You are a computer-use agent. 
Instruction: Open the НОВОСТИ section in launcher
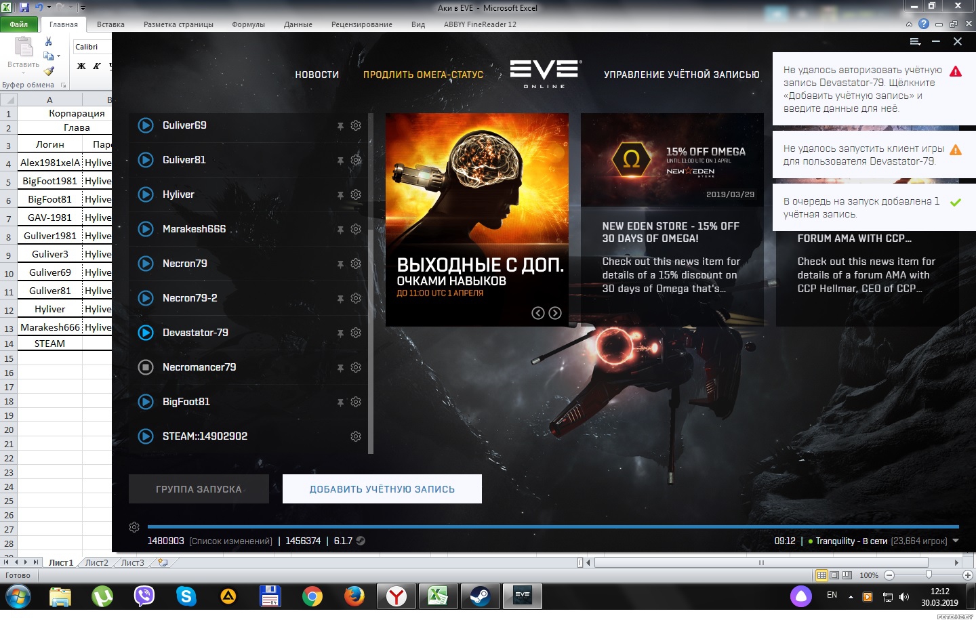click(317, 75)
